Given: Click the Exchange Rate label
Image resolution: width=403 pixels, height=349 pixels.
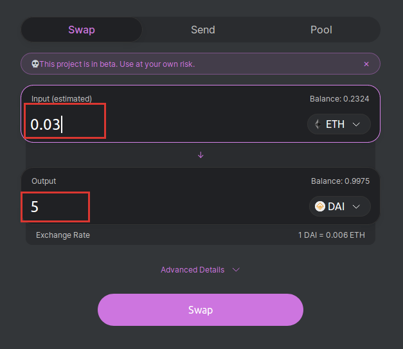Looking at the screenshot, I should (x=63, y=235).
